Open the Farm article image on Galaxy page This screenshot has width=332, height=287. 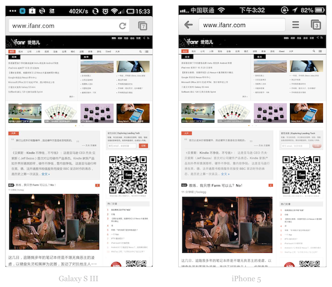click(53, 222)
